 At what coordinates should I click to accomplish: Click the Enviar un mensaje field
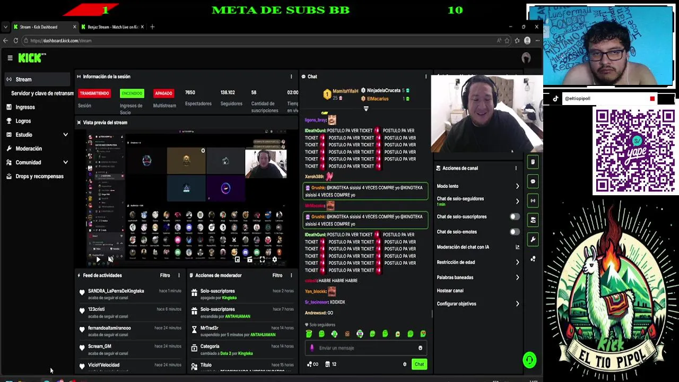[366, 348]
